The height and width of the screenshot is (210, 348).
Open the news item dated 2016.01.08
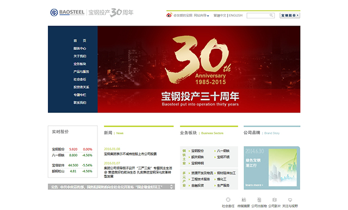[130, 154]
